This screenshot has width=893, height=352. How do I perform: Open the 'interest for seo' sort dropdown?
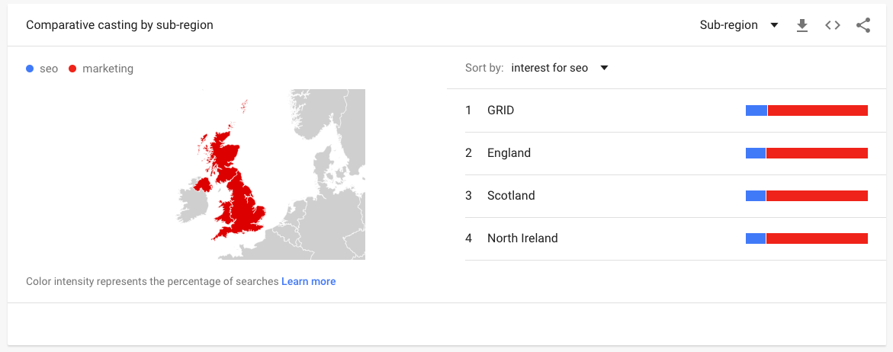pos(560,69)
